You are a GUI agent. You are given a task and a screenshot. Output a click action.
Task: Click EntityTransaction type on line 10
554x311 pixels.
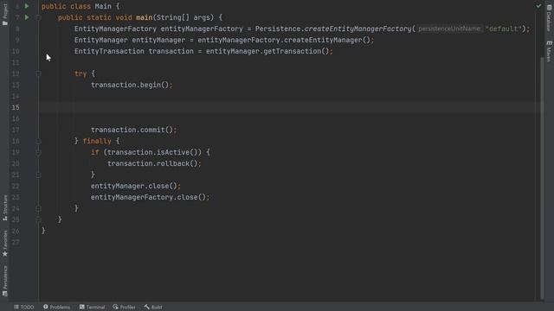(109, 52)
